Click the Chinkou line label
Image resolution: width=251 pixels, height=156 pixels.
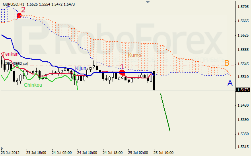point(33,85)
